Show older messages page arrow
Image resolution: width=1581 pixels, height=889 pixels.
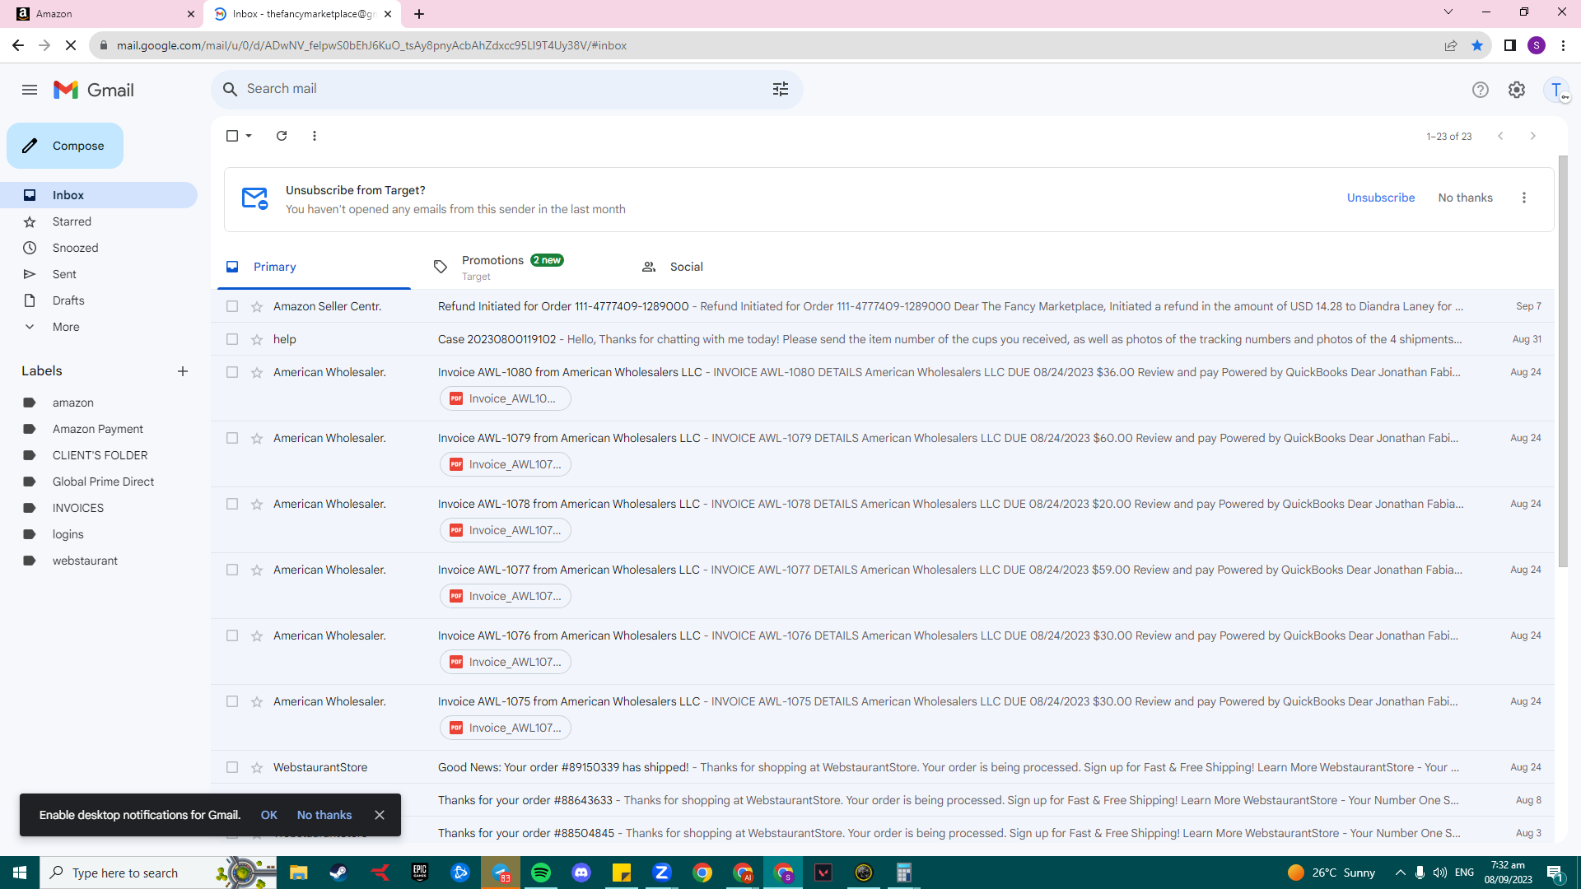[1533, 136]
